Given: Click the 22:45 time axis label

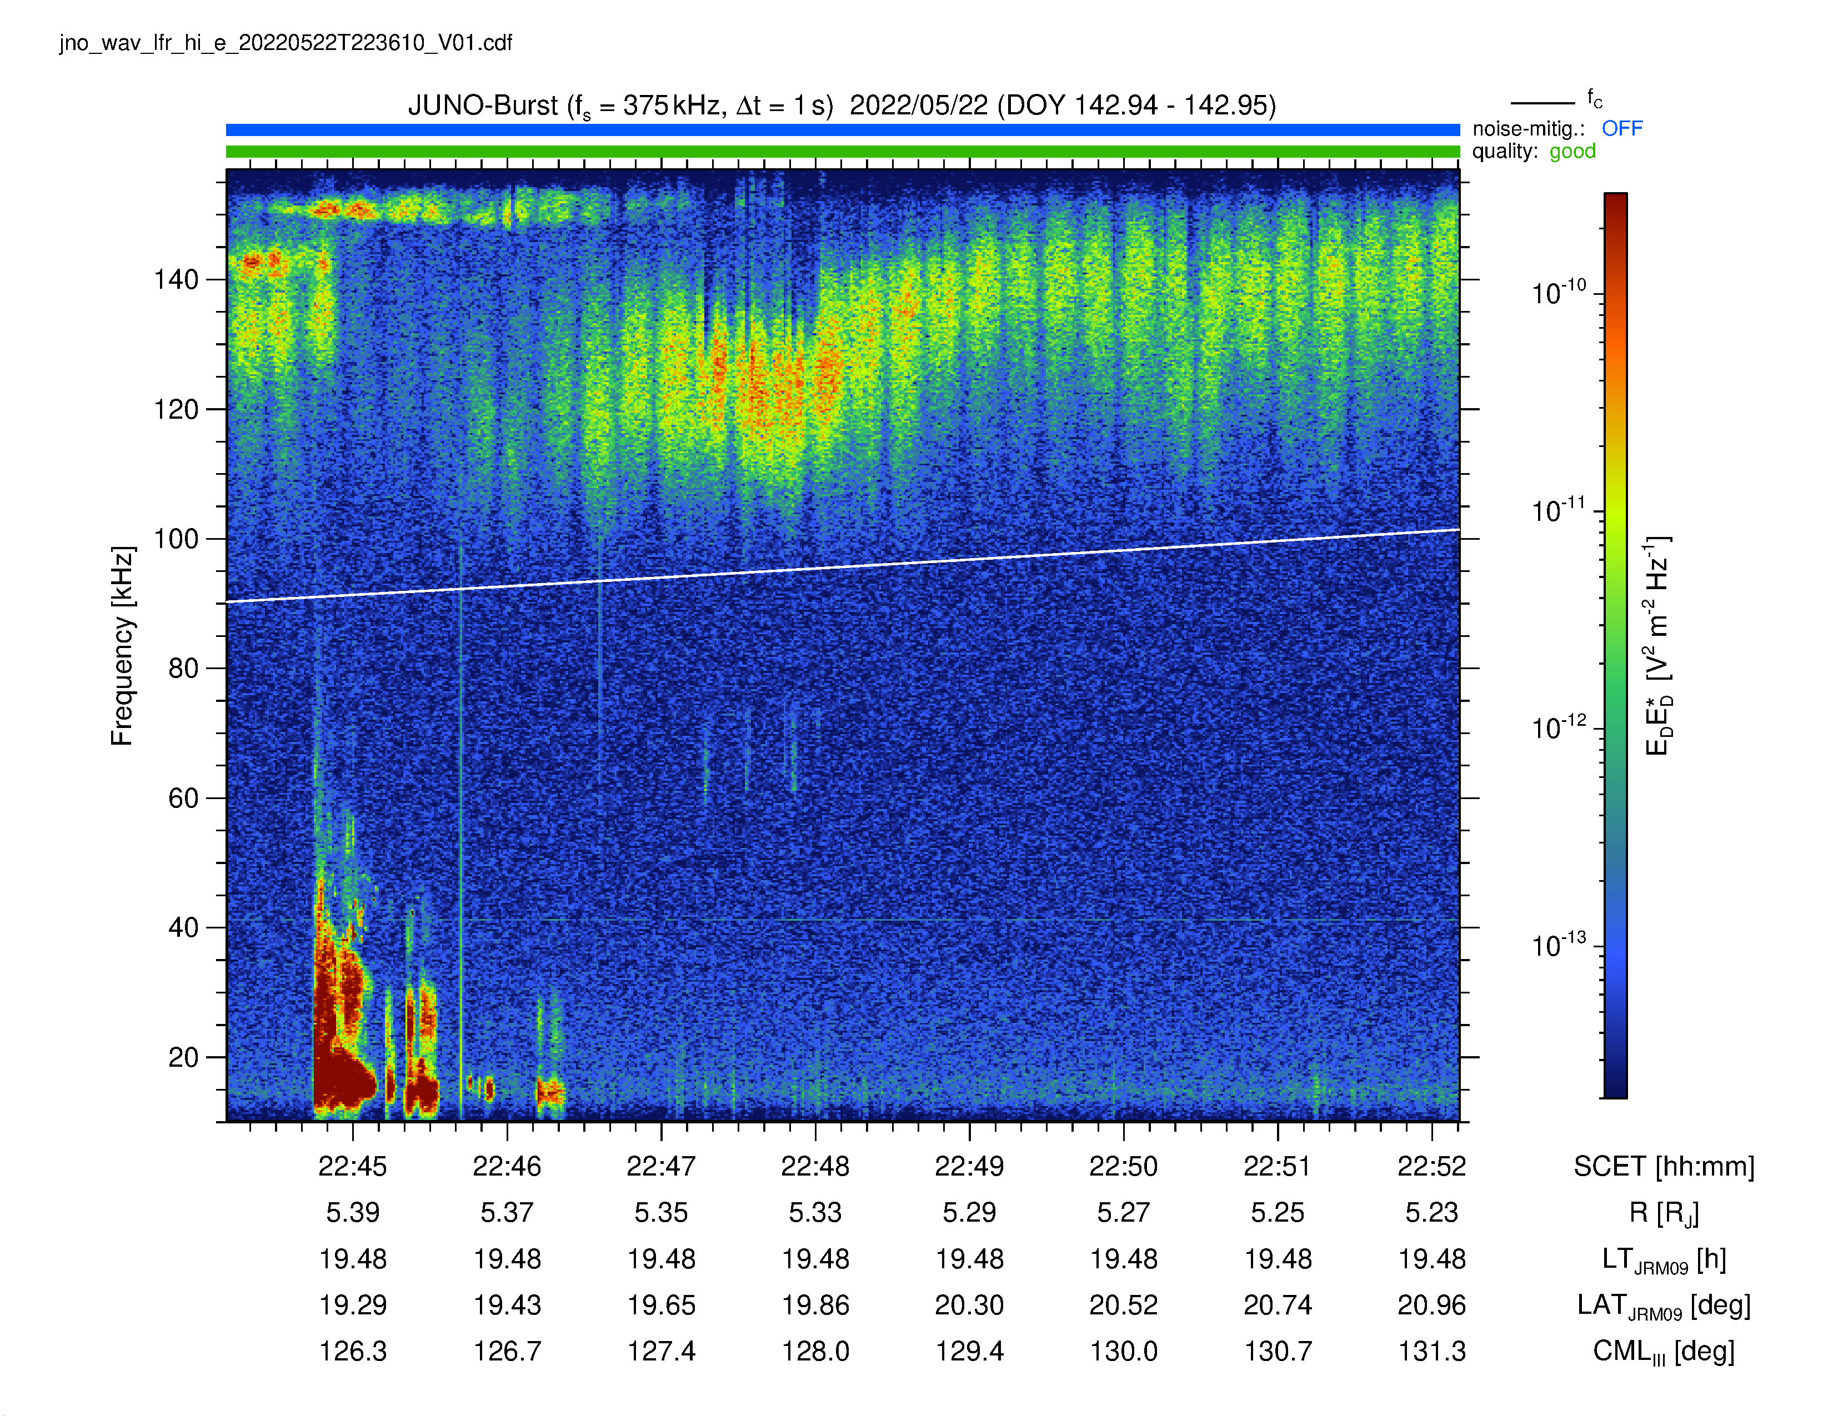Looking at the screenshot, I should [x=353, y=1166].
